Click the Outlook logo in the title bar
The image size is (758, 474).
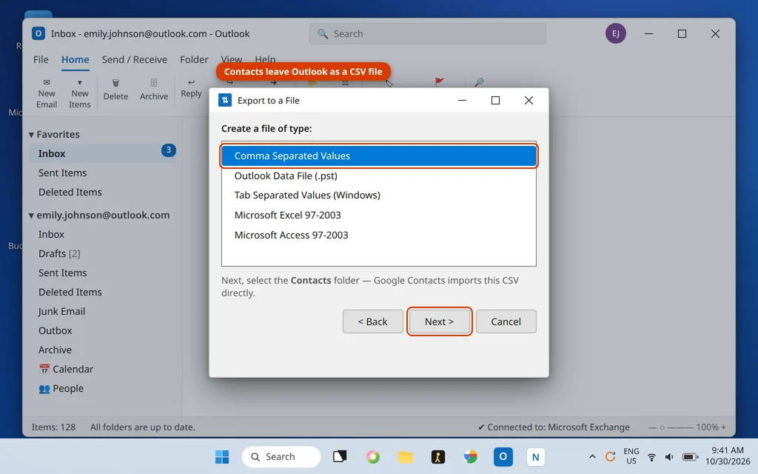click(x=38, y=33)
